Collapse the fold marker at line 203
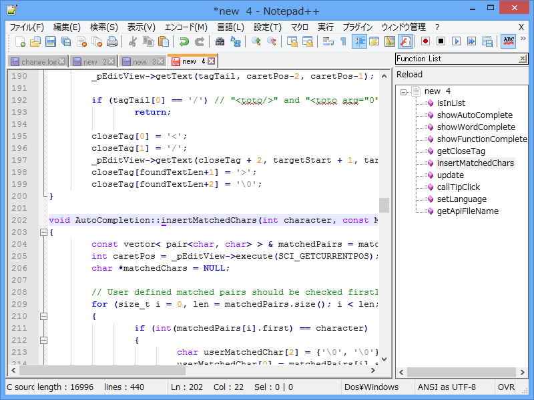The width and height of the screenshot is (534, 400). click(x=44, y=232)
